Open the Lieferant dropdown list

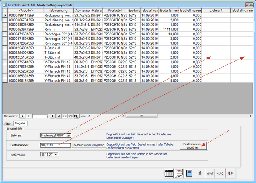pos(69,135)
